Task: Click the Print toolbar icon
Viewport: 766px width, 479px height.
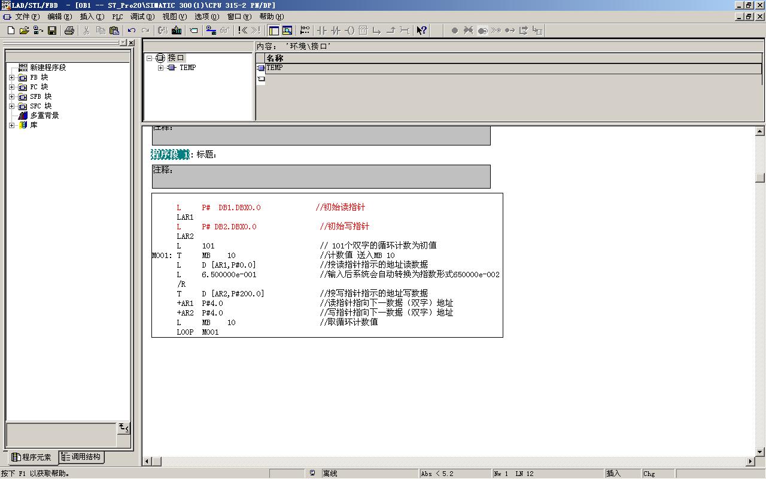Action: [x=69, y=31]
